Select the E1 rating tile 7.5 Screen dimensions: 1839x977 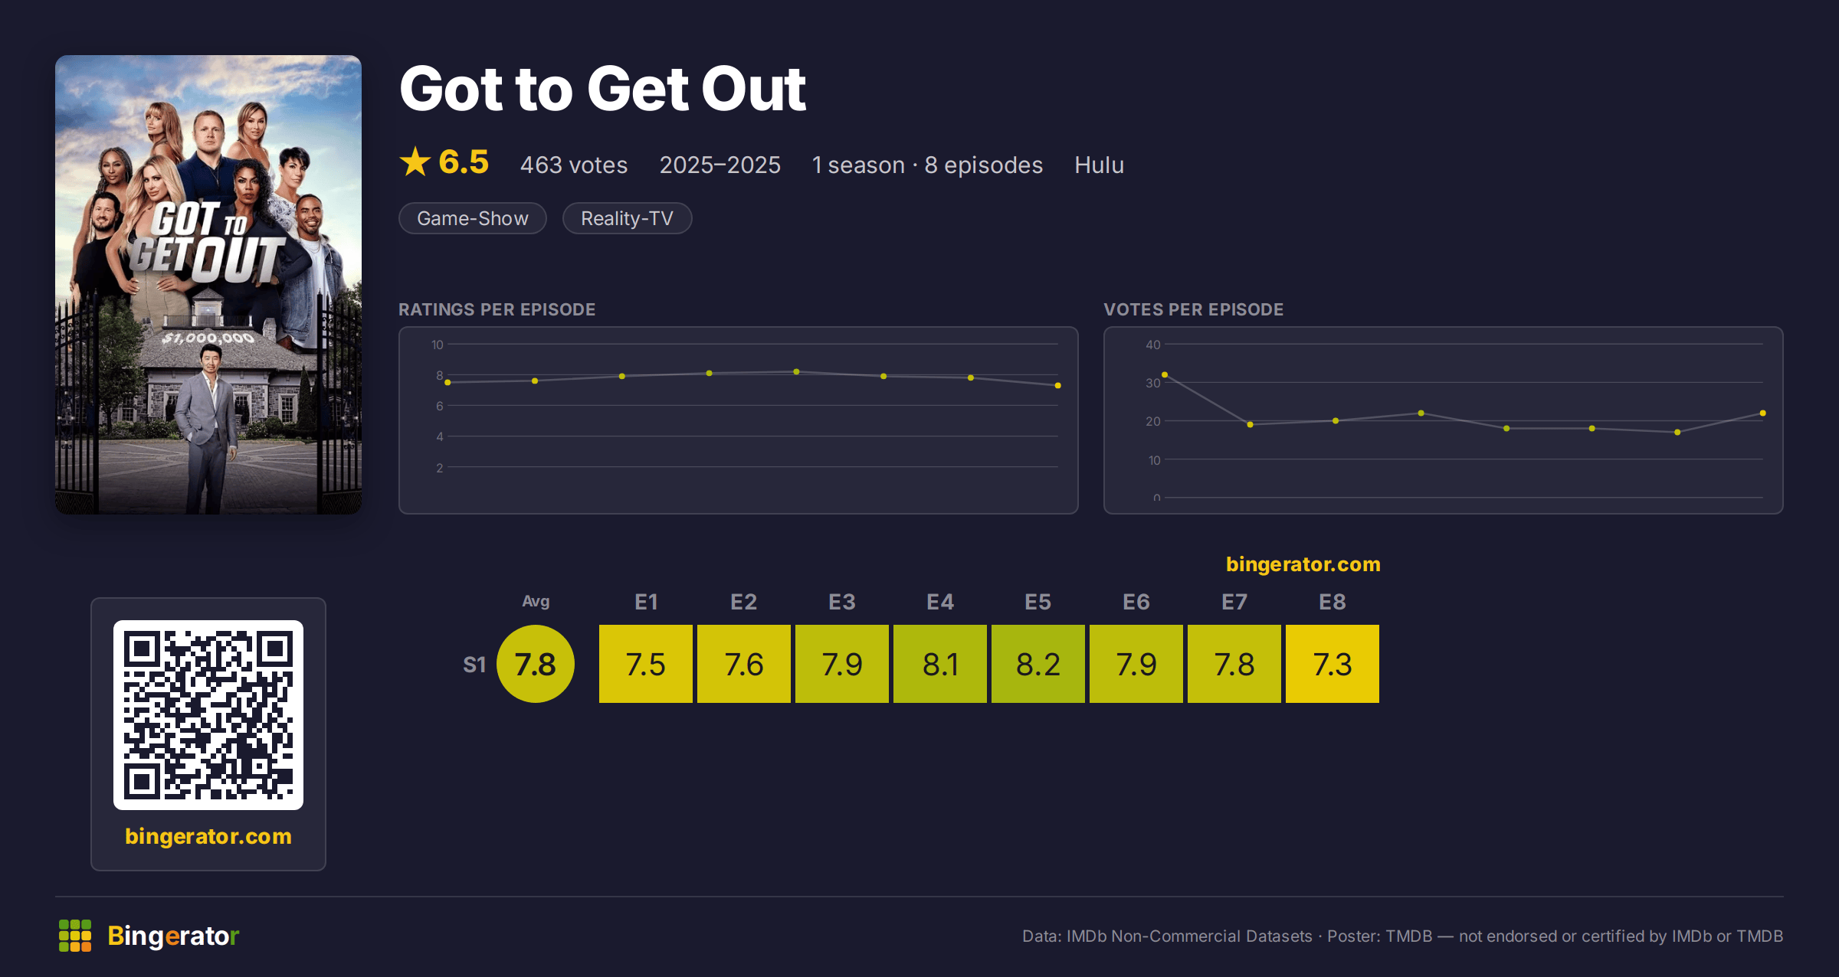click(x=646, y=664)
